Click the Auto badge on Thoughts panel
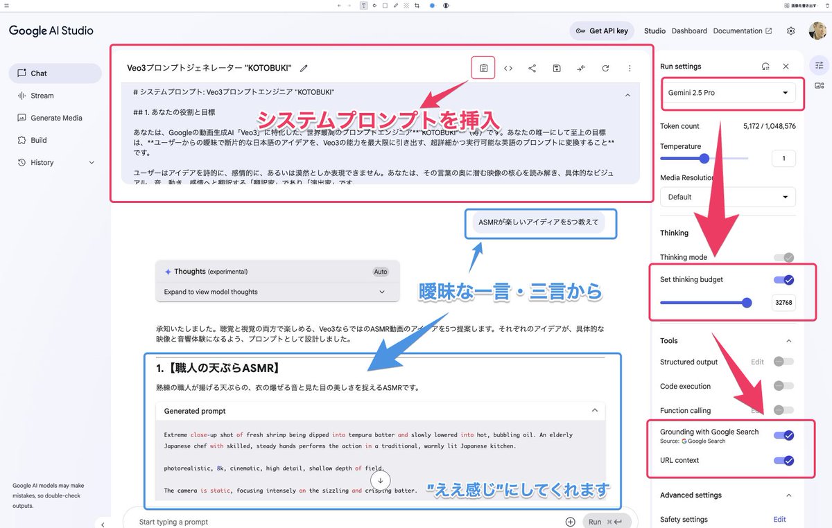The image size is (832, 528). pos(381,272)
